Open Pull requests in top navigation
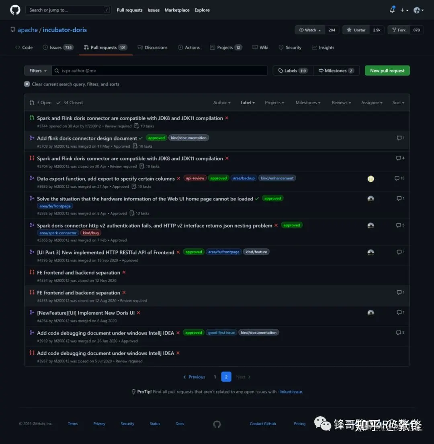Screen dimensions: 434x444 pyautogui.click(x=129, y=10)
